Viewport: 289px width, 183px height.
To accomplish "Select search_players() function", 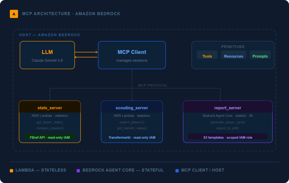I will click(132, 122).
